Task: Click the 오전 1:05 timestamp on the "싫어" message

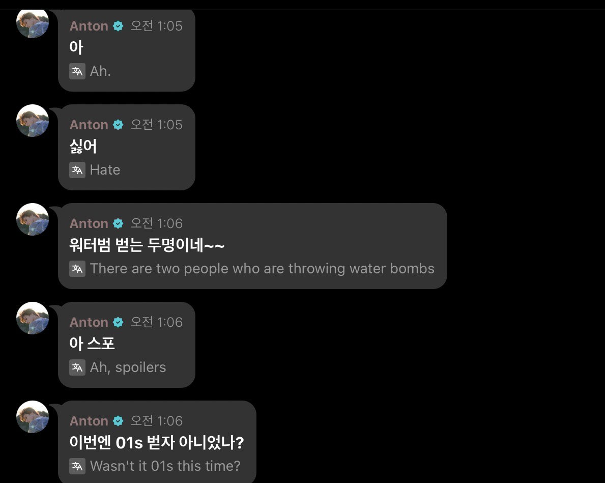Action: tap(156, 125)
